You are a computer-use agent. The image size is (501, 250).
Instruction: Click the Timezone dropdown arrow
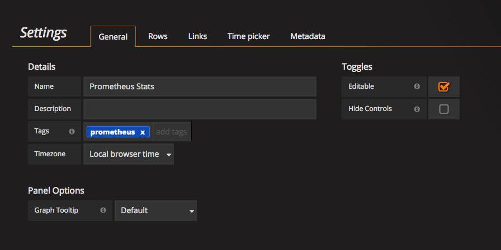(x=168, y=155)
